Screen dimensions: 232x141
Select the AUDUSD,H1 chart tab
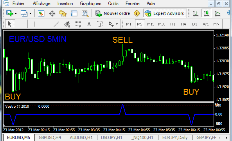(81, 137)
